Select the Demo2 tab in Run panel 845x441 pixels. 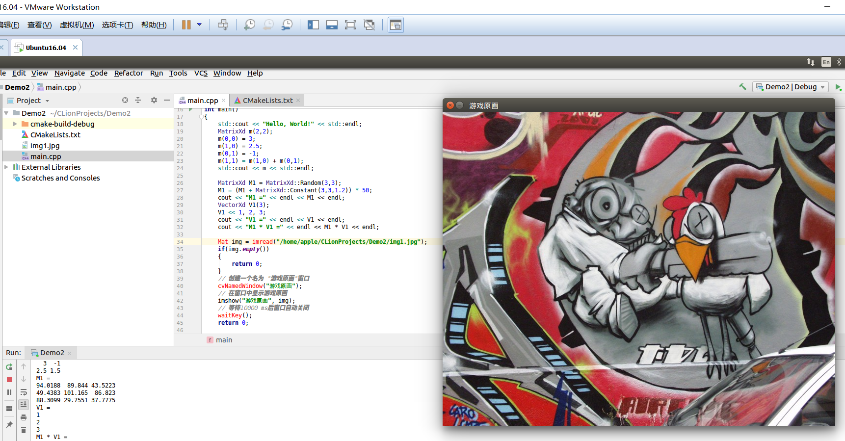(x=52, y=353)
